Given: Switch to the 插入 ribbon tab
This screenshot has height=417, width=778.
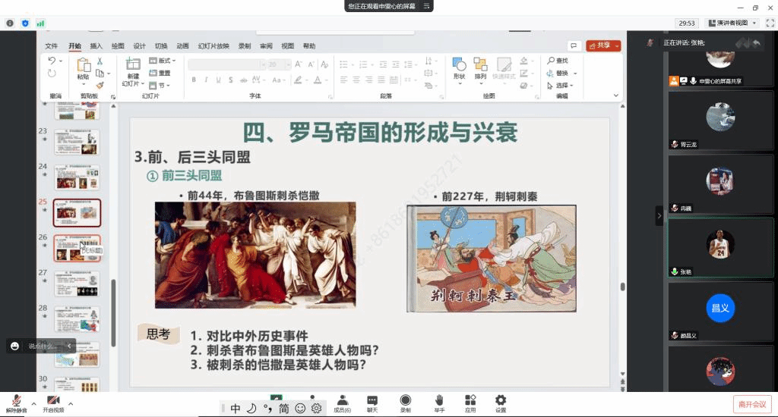Looking at the screenshot, I should [96, 45].
